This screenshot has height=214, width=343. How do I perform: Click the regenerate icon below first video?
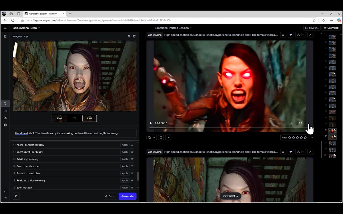(x=149, y=138)
